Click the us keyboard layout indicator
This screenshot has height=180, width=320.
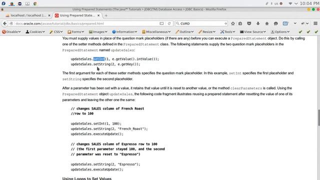click(x=276, y=3)
